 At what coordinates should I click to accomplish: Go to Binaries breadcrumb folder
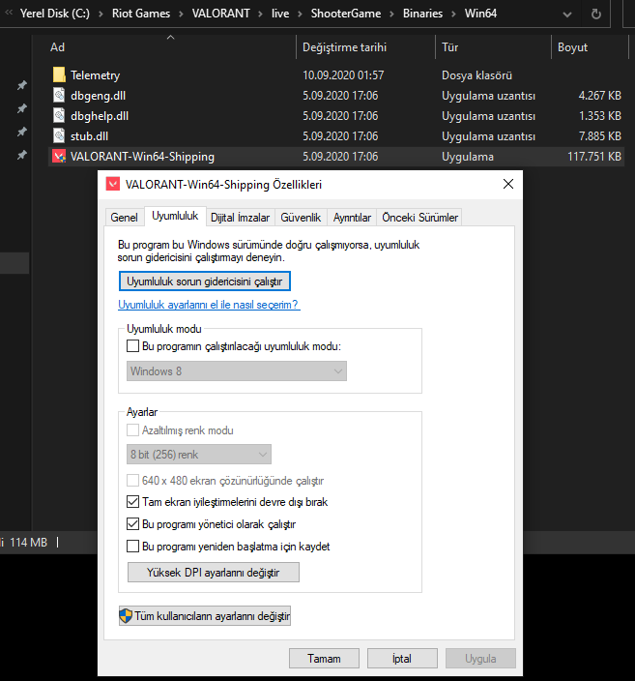coord(422,14)
